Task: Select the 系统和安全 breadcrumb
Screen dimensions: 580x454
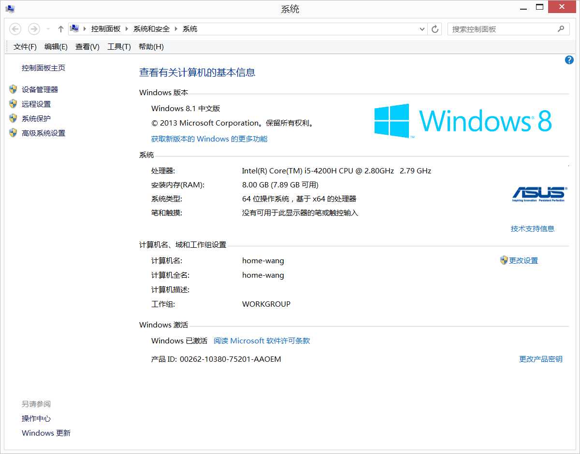Action: click(152, 29)
